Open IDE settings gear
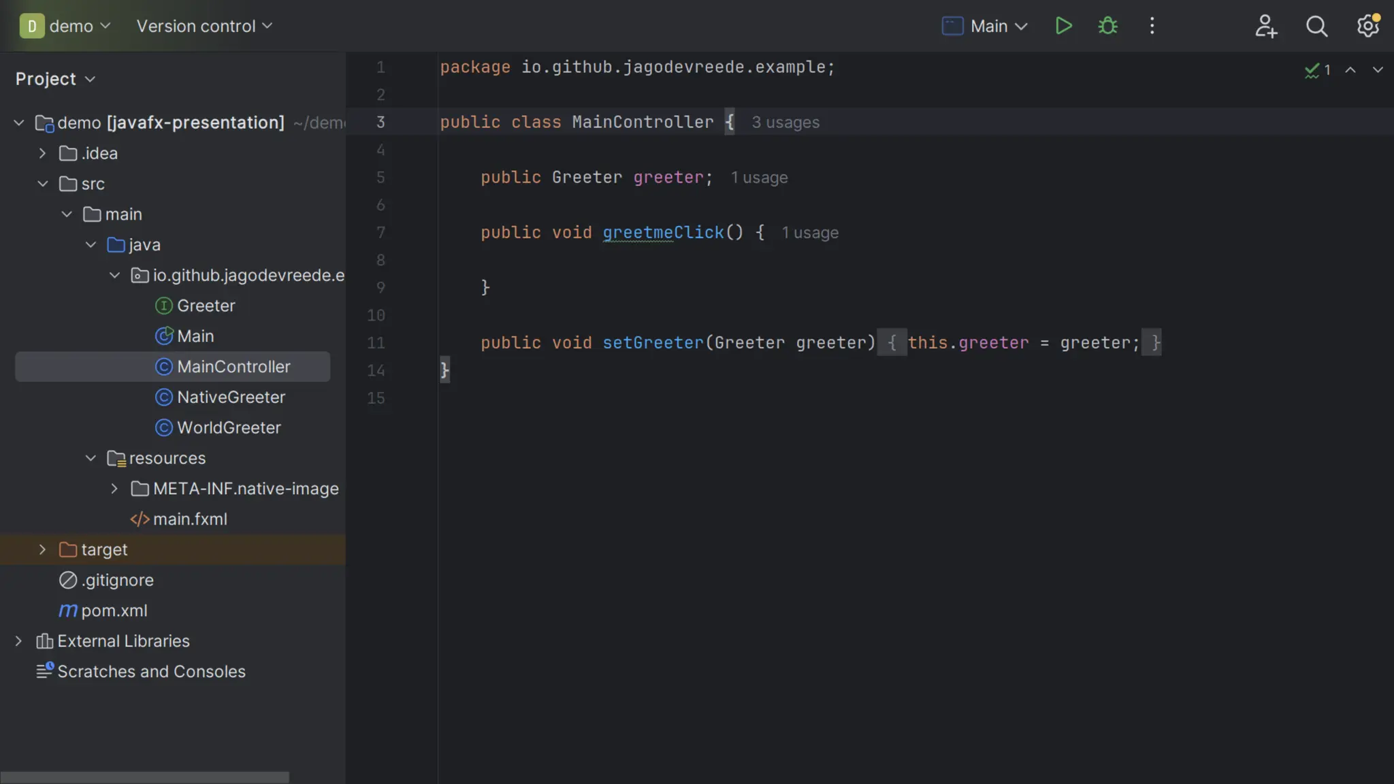The width and height of the screenshot is (1394, 784). tap(1367, 26)
